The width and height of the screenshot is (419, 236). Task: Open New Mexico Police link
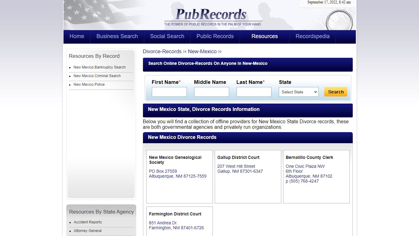click(89, 85)
